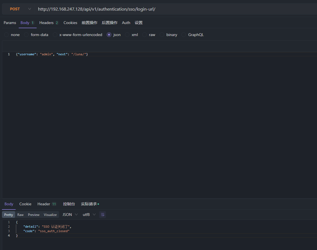317x250 pixels.
Task: Open the Auth tab
Action: tap(126, 23)
